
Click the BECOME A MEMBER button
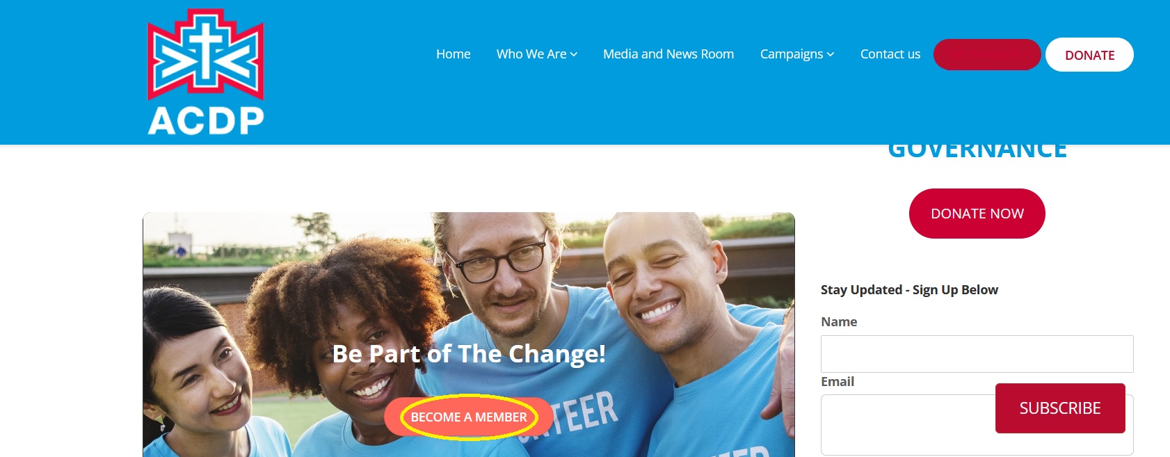click(x=469, y=417)
